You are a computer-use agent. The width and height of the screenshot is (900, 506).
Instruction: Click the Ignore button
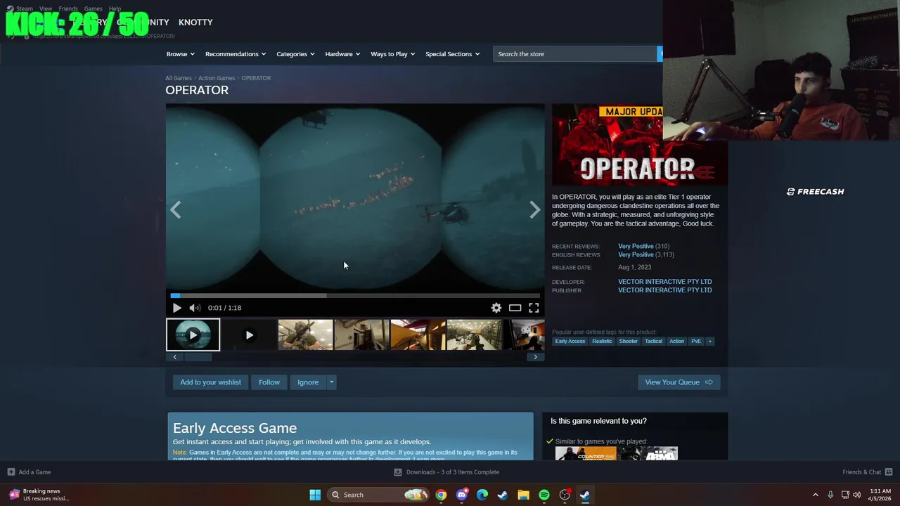[308, 382]
